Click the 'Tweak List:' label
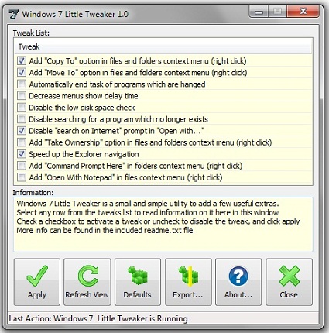This screenshot has width=329, height=333. (x=31, y=33)
